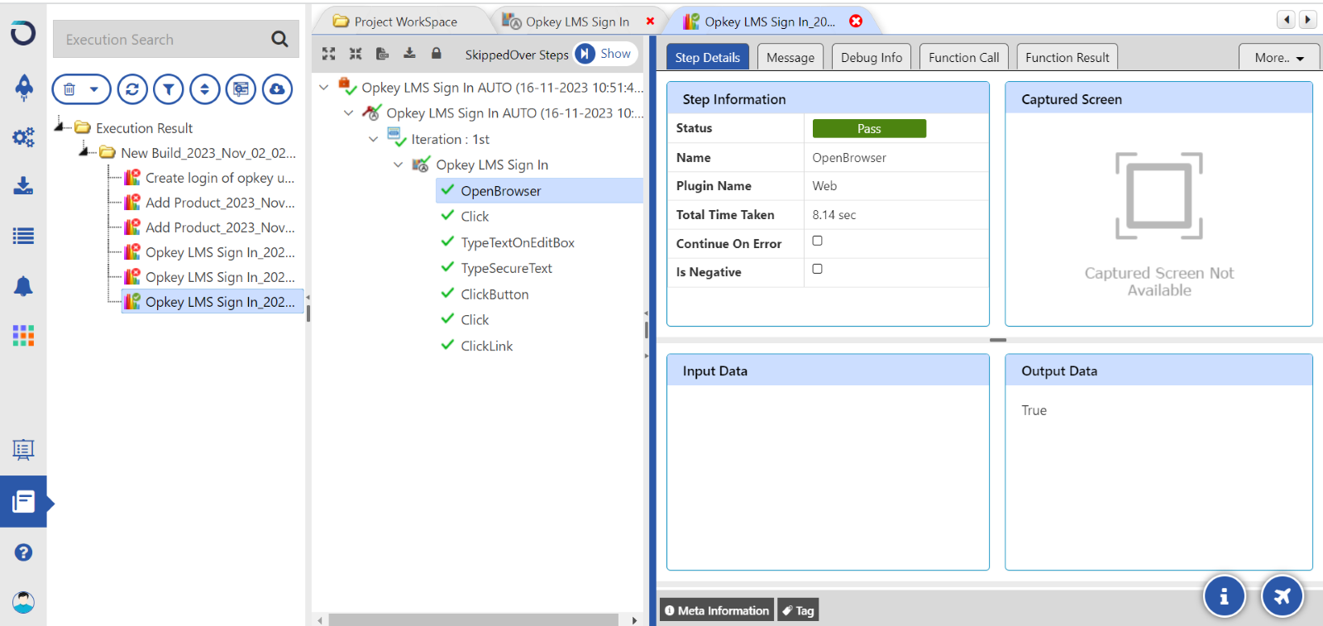1323x626 pixels.
Task: Select the OpenBrowser step
Action: (x=538, y=190)
